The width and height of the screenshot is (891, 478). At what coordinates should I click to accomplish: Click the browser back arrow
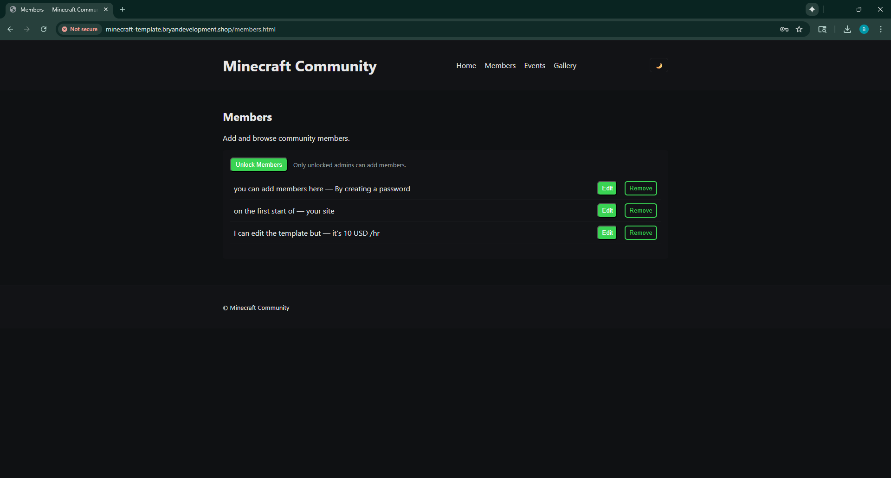(10, 29)
